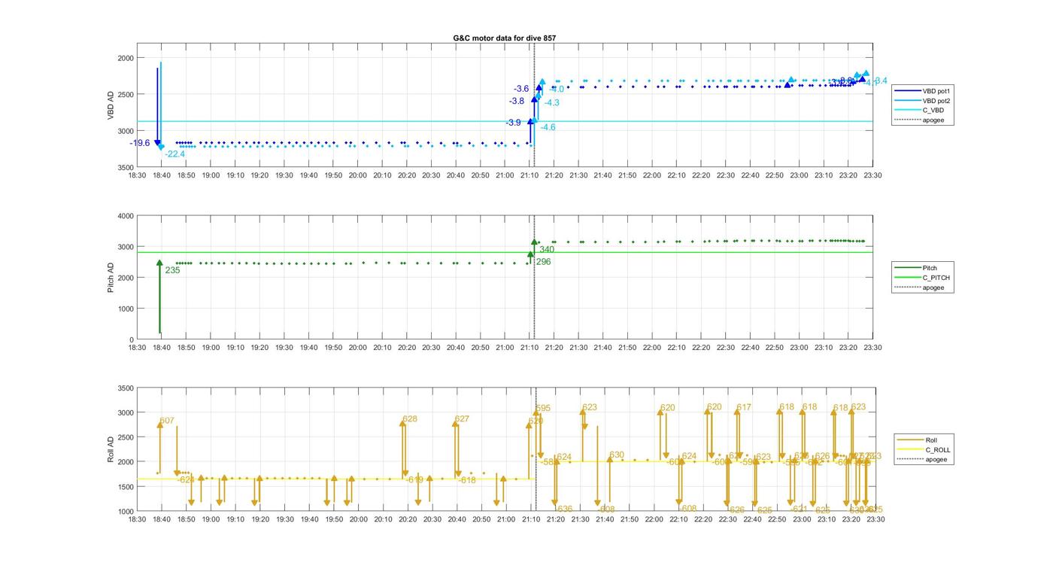The height and width of the screenshot is (575, 1053).
Task: Click the 4000 tick on Pitch y-axis
Action: pyautogui.click(x=126, y=216)
